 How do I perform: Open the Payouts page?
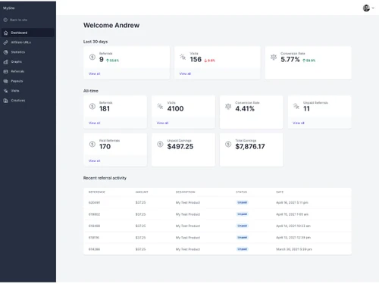pos(28,81)
